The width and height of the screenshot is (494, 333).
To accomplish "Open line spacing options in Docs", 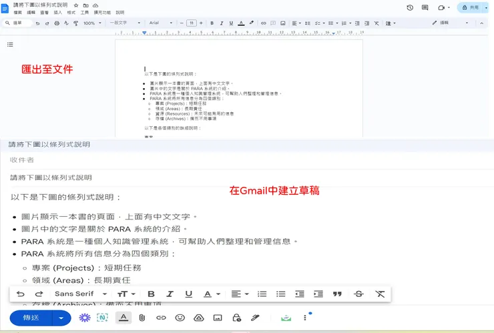I will (308, 23).
